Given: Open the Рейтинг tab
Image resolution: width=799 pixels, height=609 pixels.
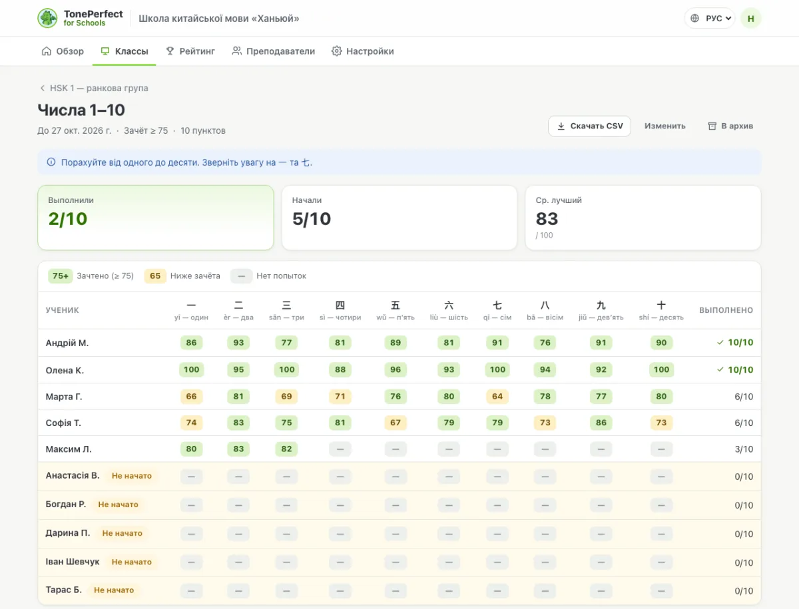Looking at the screenshot, I should click(190, 51).
